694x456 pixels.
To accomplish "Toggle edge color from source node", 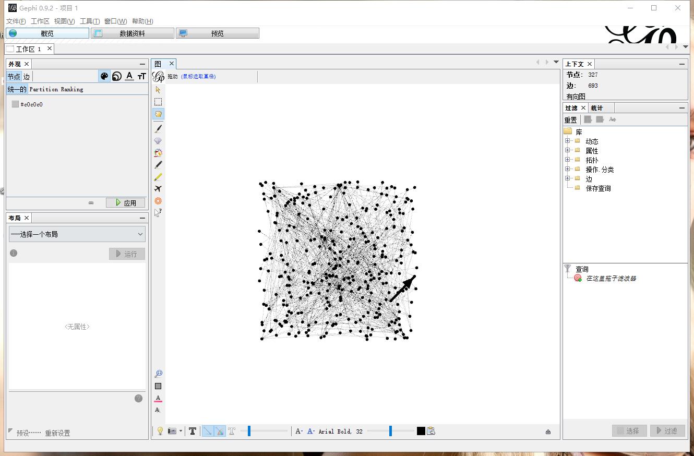I will point(220,431).
